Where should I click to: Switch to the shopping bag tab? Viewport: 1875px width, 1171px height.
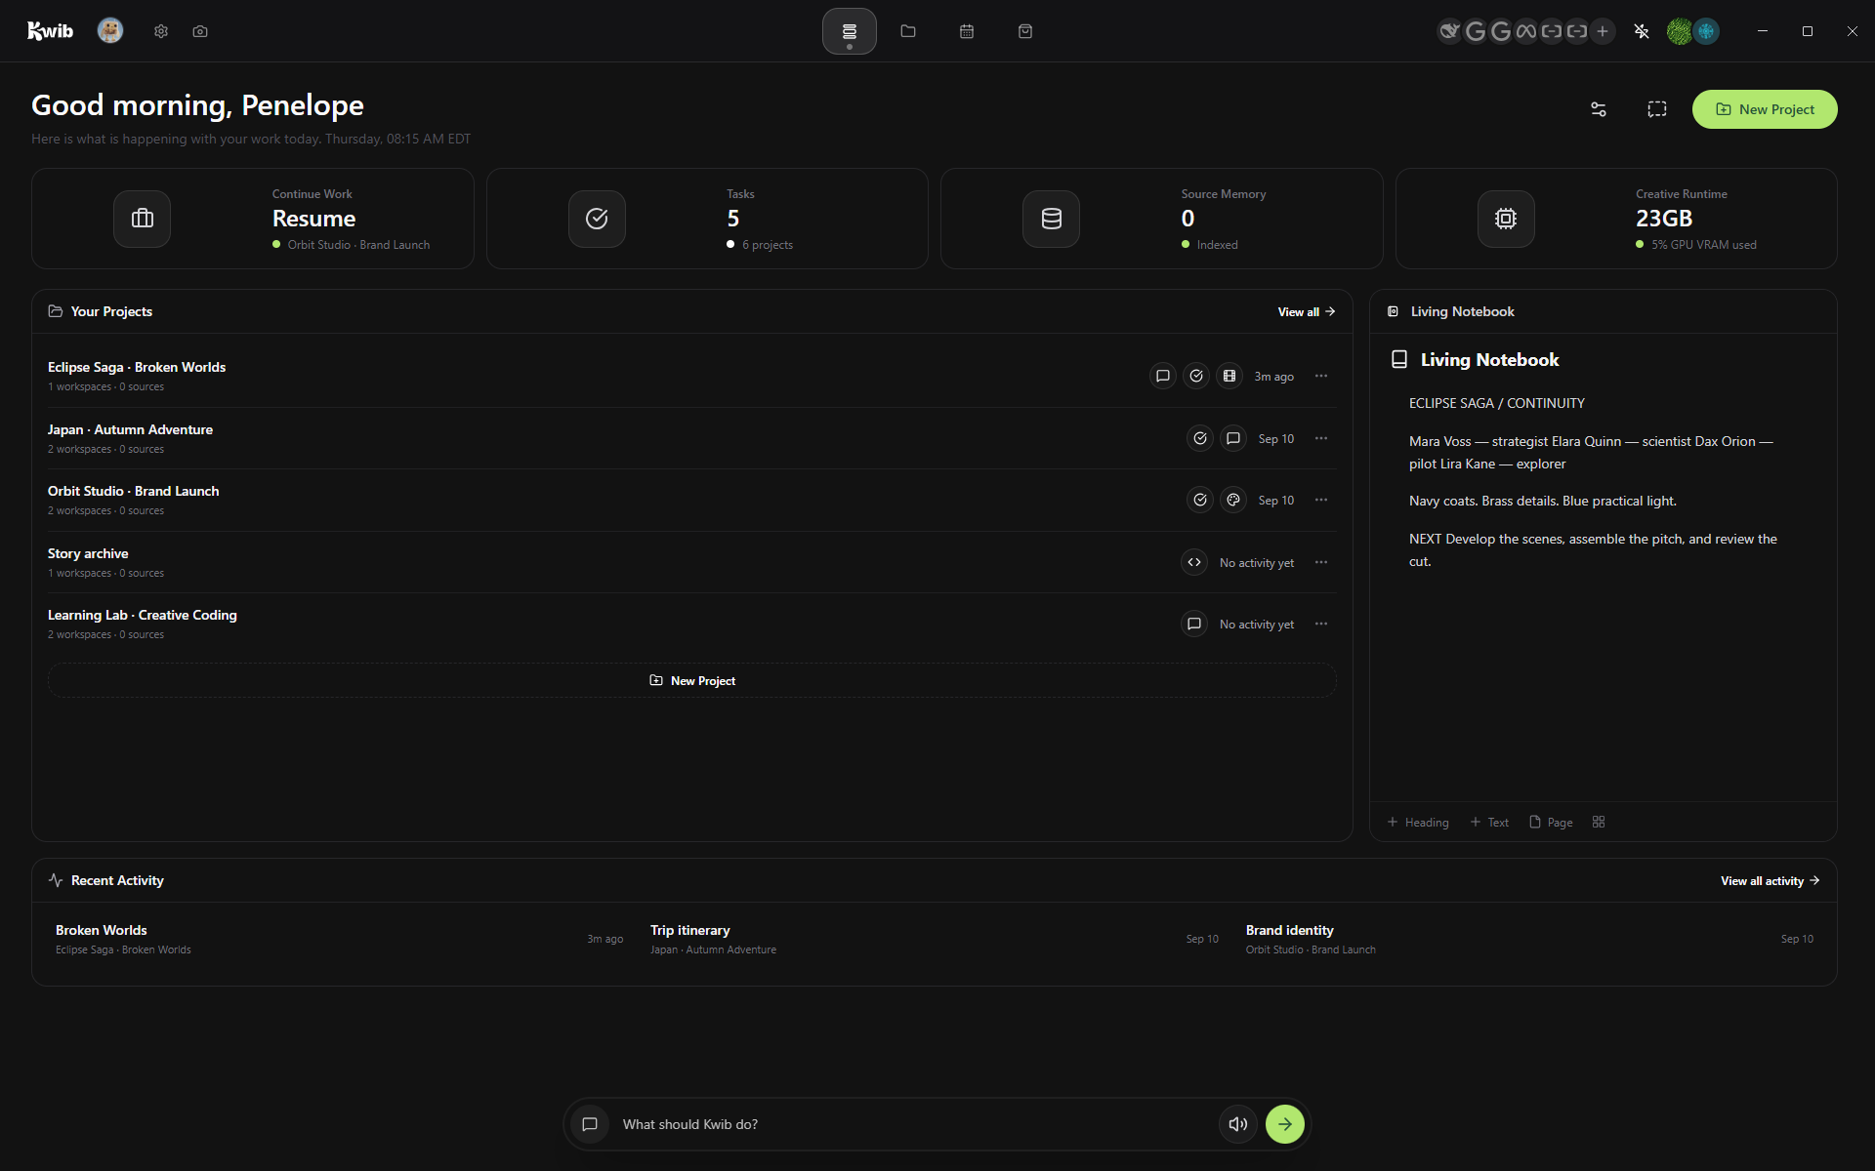[x=1025, y=31]
